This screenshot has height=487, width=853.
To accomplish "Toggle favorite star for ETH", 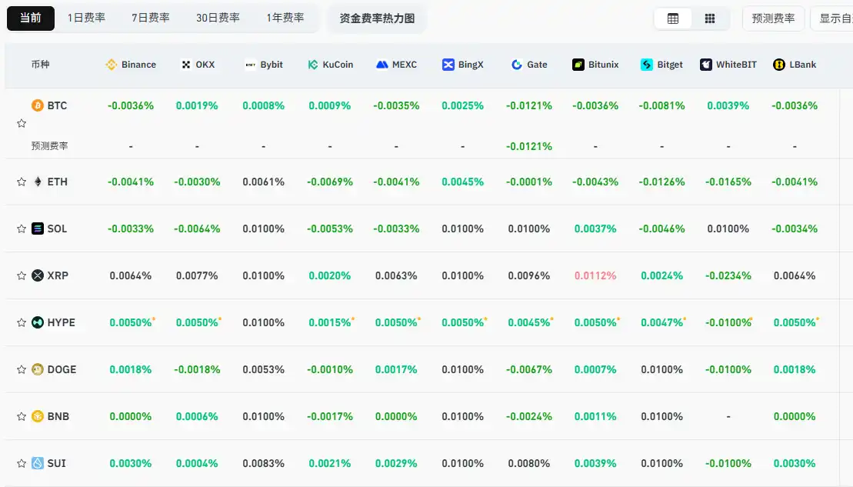I will pos(22,182).
